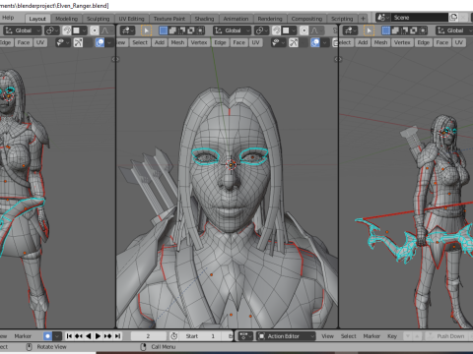The width and height of the screenshot is (473, 354).
Task: Click the Scene name field
Action: [419, 18]
